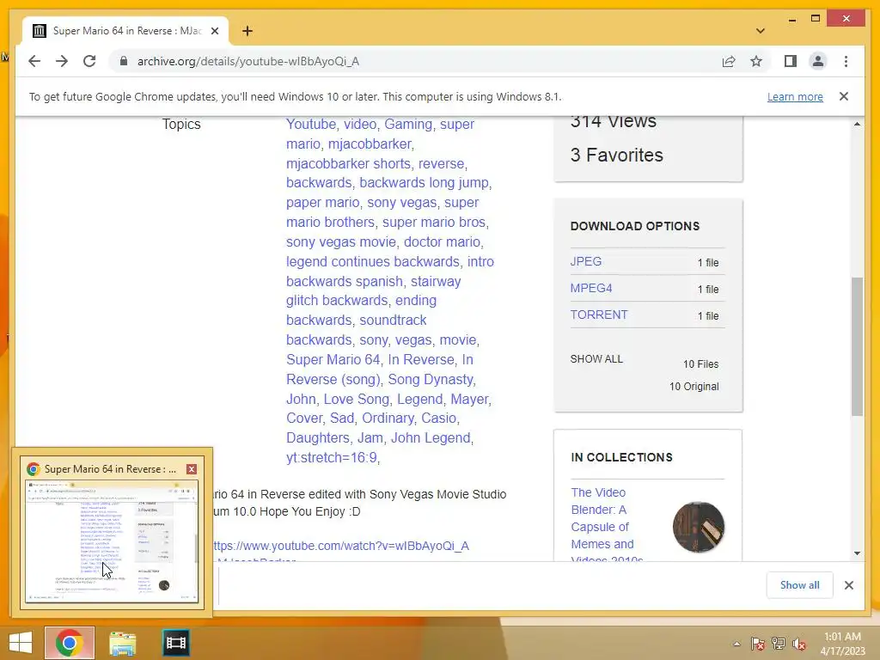The image size is (880, 660).
Task: Close the downloads bar
Action: pos(848,584)
